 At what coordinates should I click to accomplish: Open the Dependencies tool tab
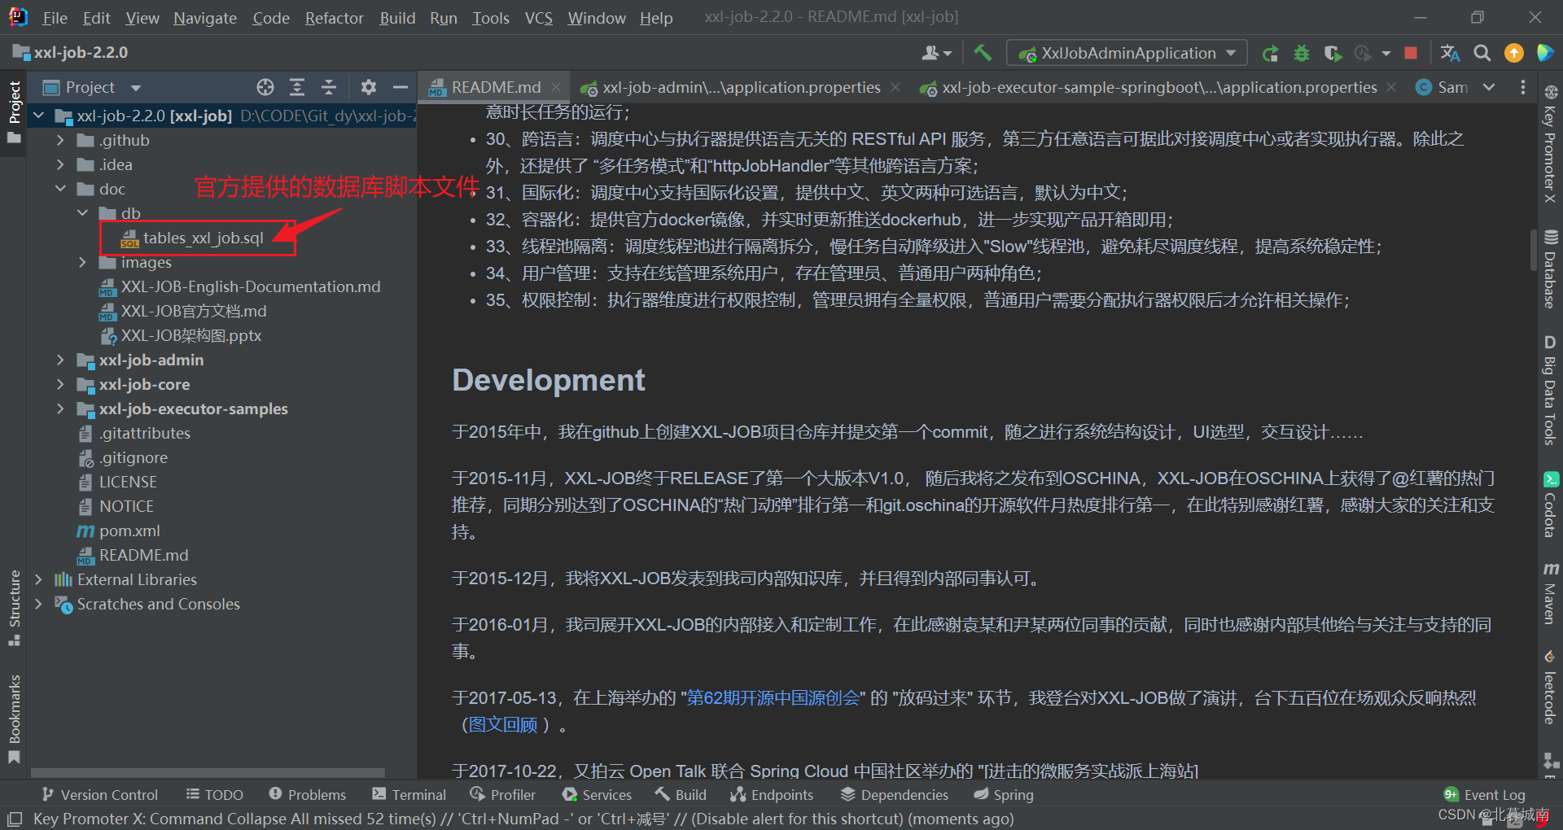tap(895, 795)
